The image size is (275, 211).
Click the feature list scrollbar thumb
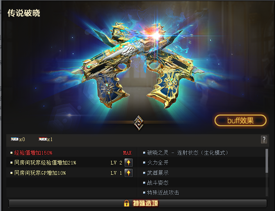pos(267,161)
